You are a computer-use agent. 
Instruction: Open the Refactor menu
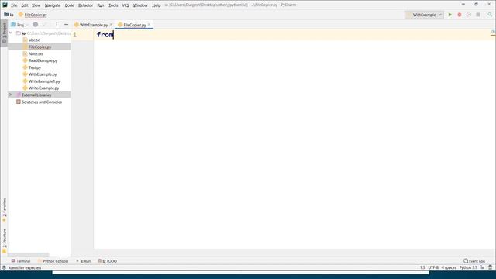(86, 5)
